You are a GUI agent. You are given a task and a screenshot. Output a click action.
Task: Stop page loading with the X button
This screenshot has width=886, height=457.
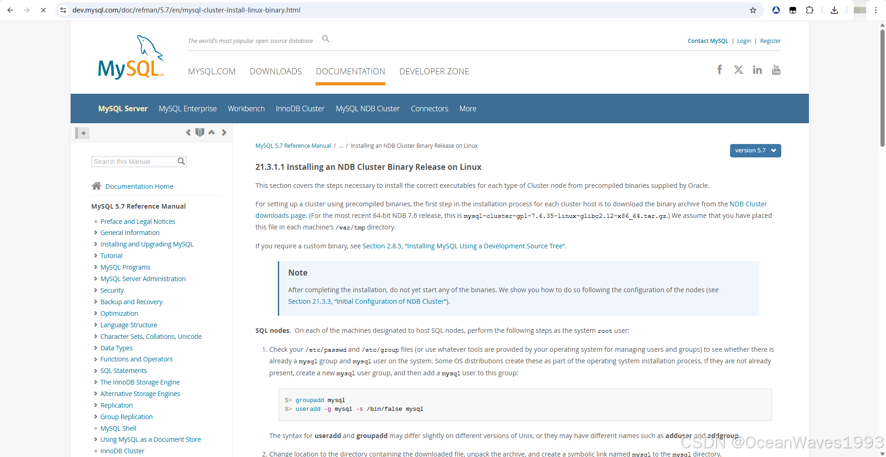coord(43,10)
